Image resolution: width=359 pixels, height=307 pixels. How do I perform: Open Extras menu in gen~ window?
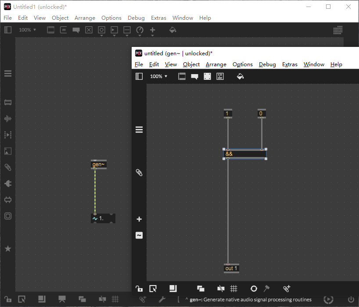coord(290,64)
